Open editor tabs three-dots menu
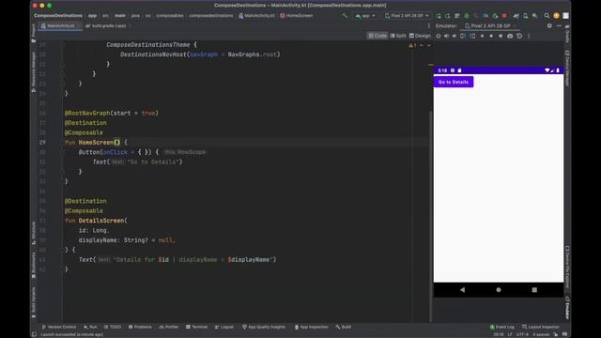The width and height of the screenshot is (601, 338). click(428, 25)
